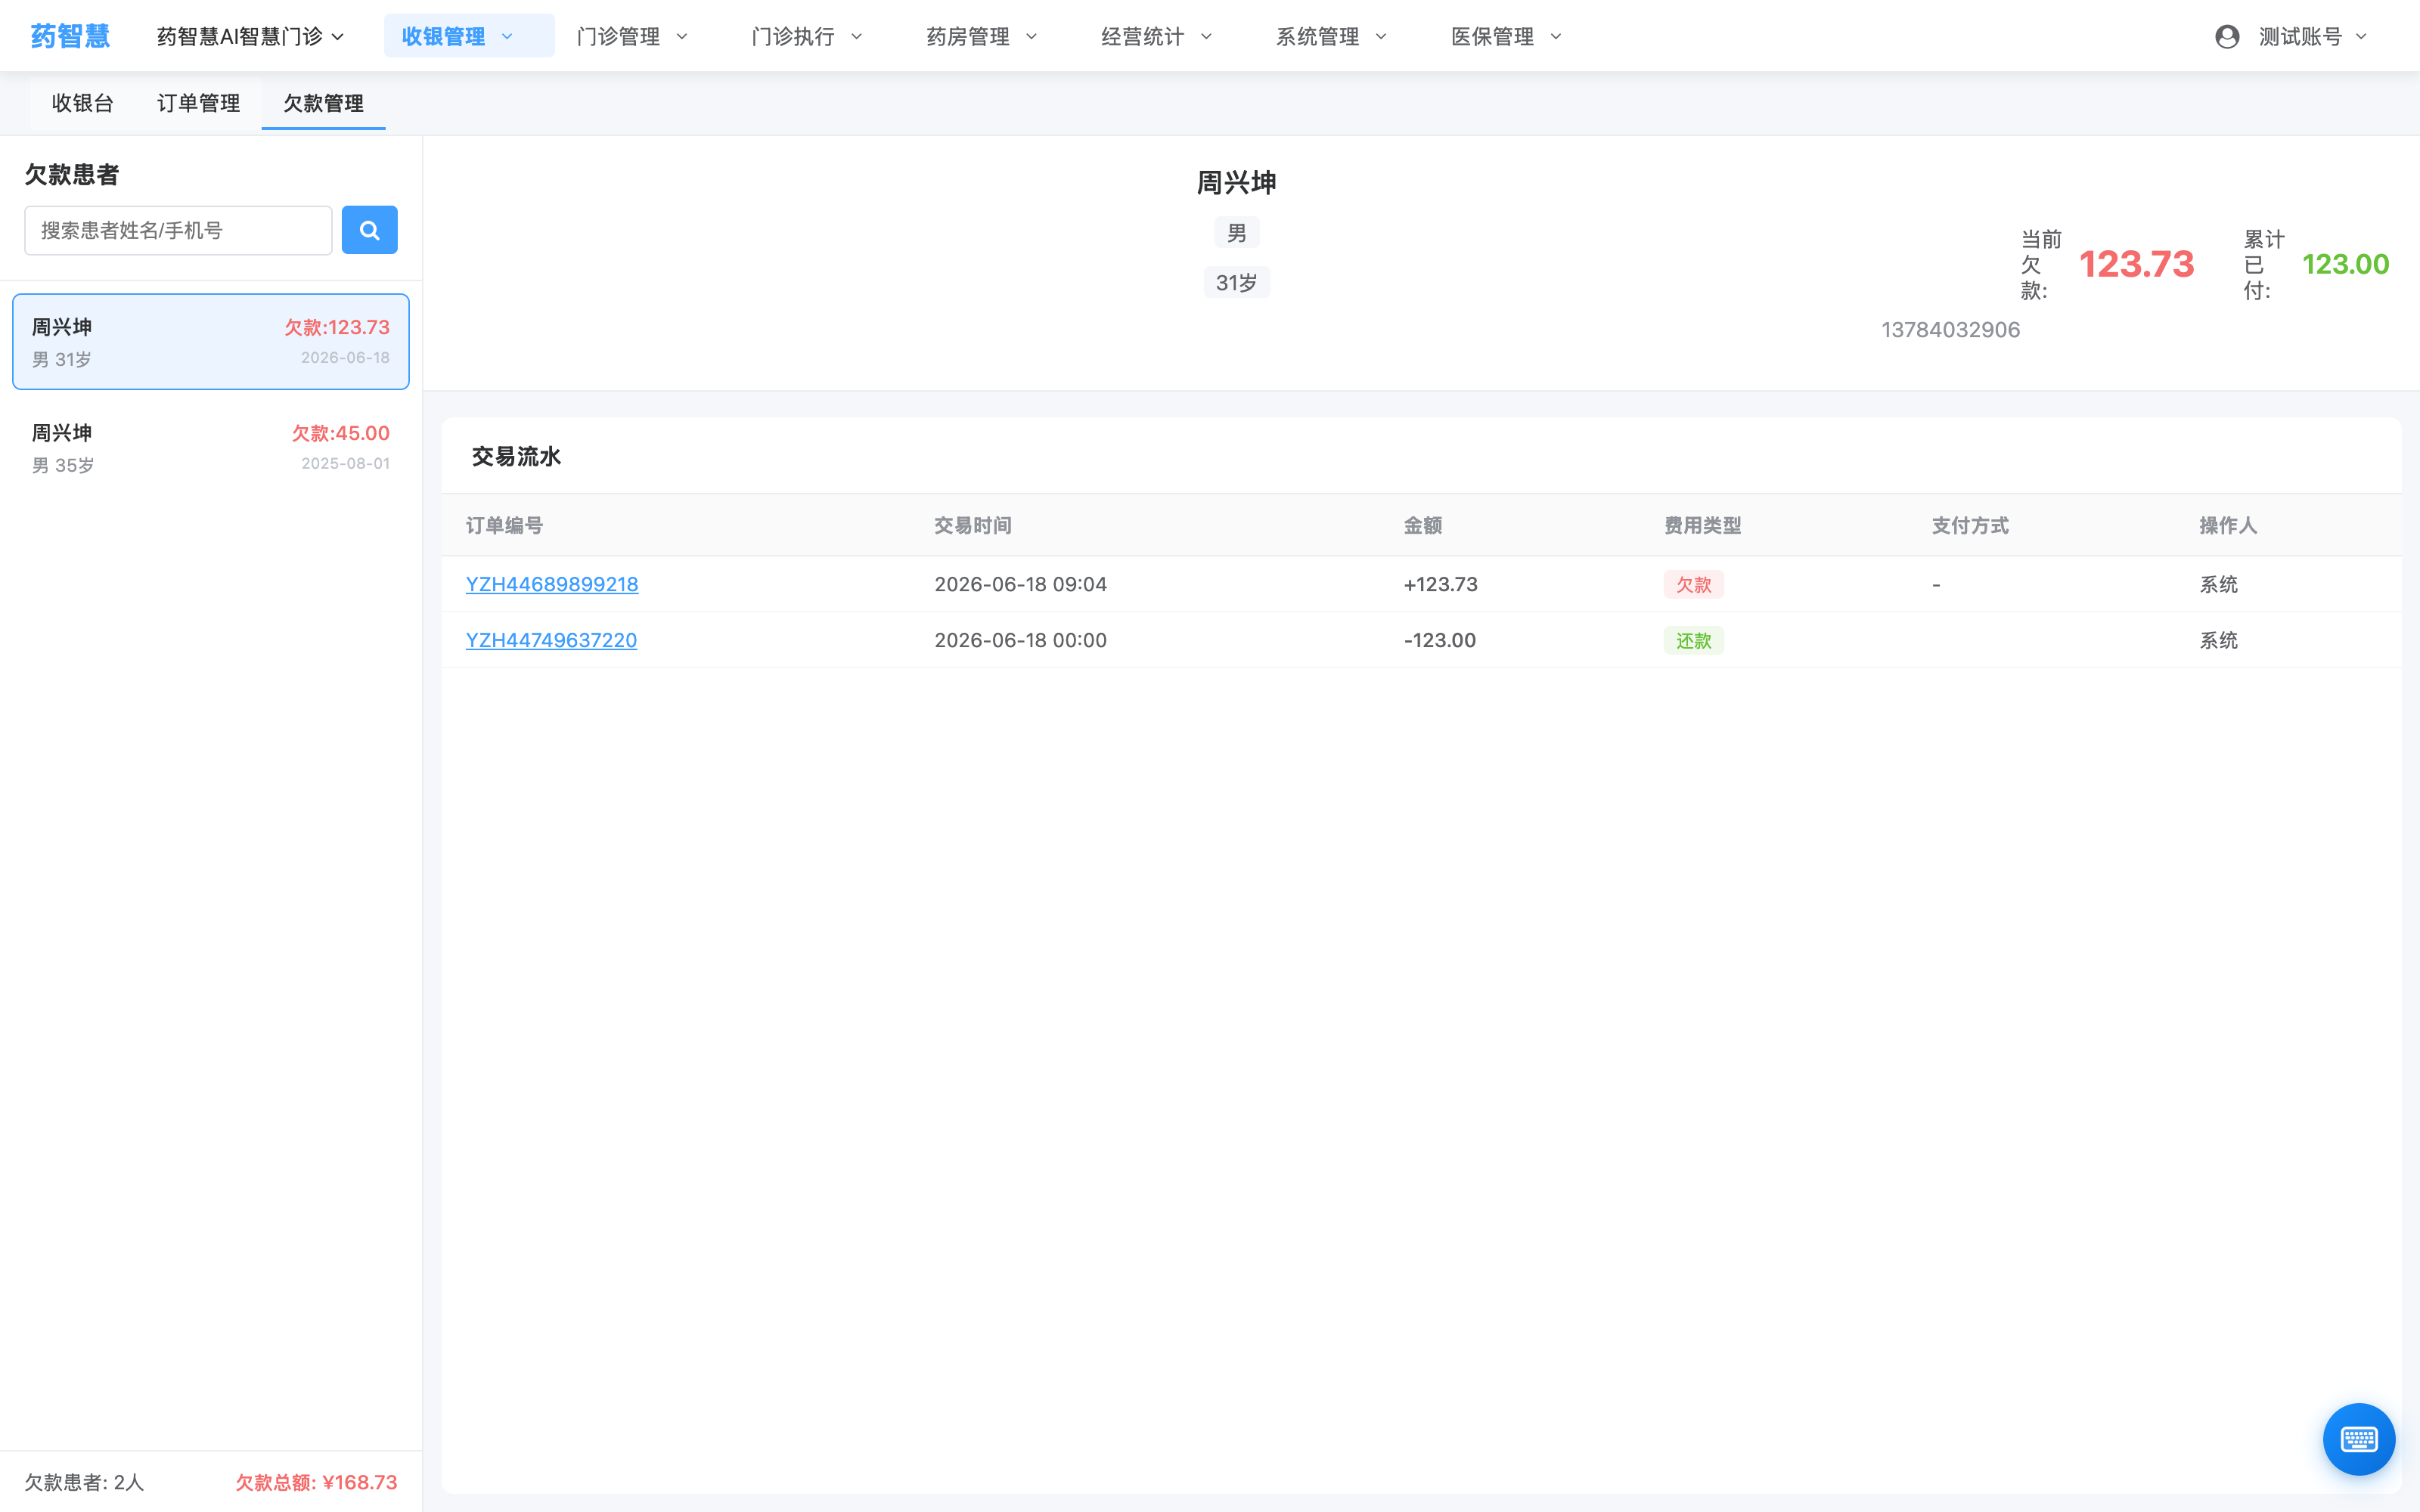Select patient 周兴坤 owing 45.00
Image resolution: width=2420 pixels, height=1512 pixels.
[x=211, y=447]
